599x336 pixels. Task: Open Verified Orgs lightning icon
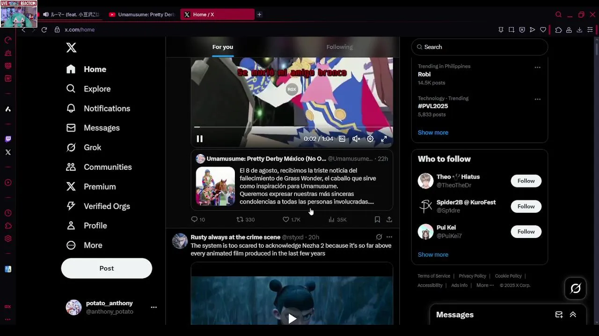[x=71, y=206]
